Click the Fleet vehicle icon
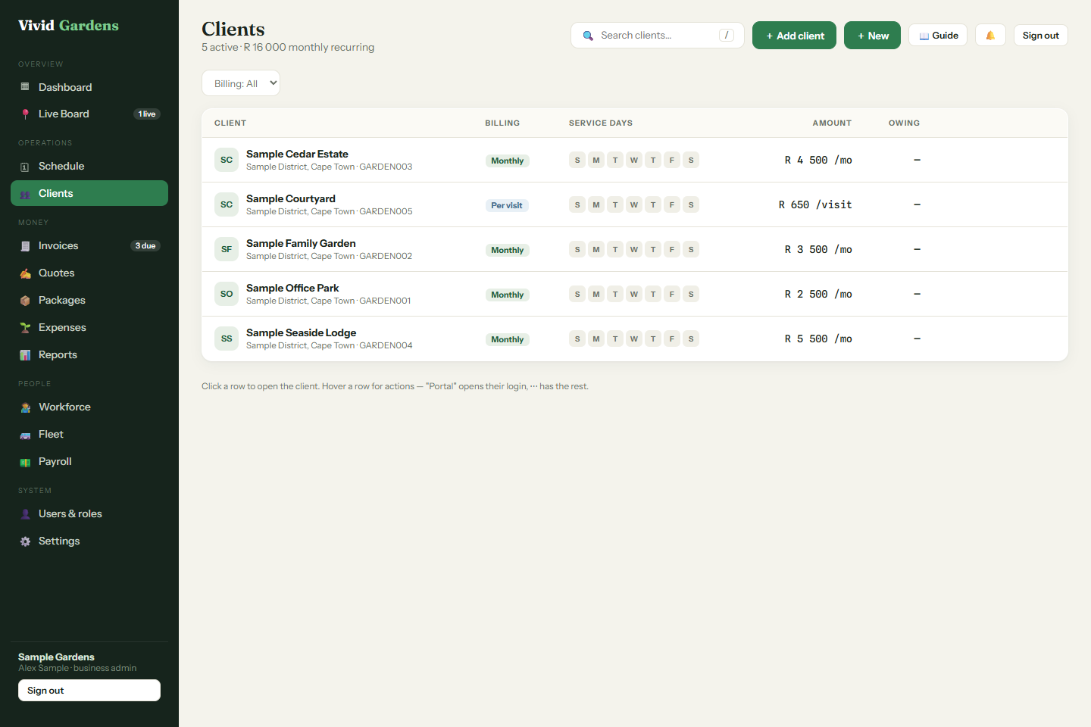The width and height of the screenshot is (1091, 727). pyautogui.click(x=25, y=435)
